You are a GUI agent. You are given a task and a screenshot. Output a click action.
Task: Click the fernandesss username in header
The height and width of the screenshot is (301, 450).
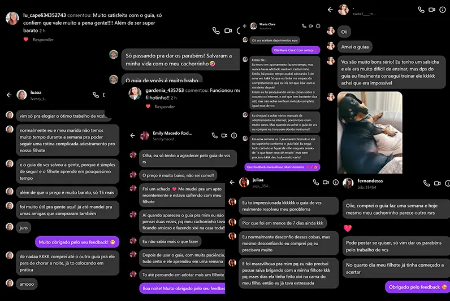tap(370, 180)
